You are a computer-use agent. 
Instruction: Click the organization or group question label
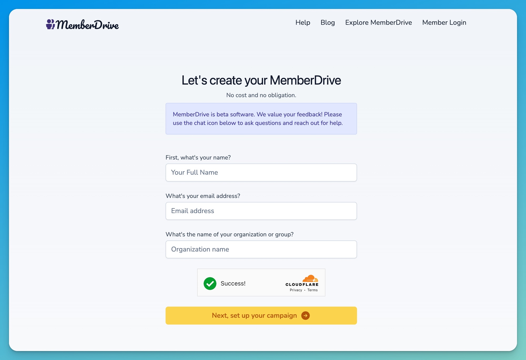pyautogui.click(x=230, y=234)
